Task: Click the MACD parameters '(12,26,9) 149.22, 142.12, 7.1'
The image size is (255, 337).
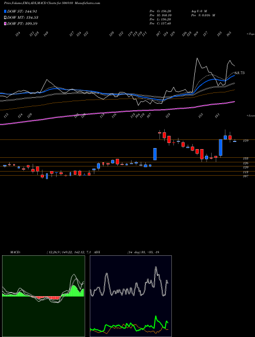Action: pos(69,252)
